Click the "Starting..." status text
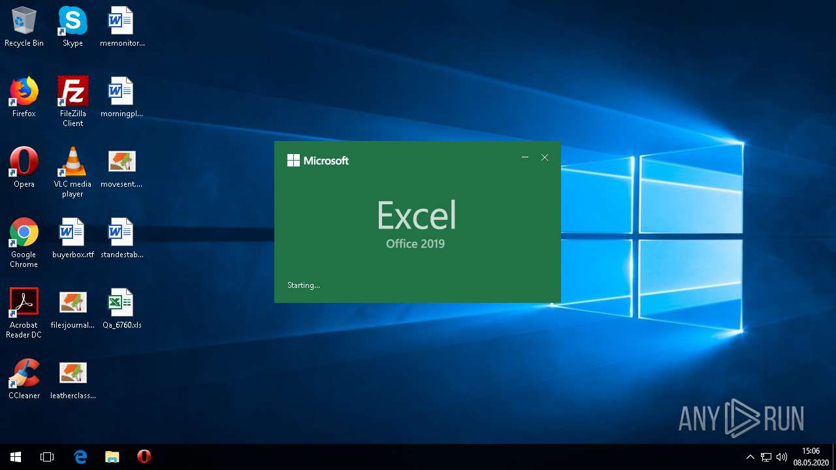836x470 pixels. (304, 285)
